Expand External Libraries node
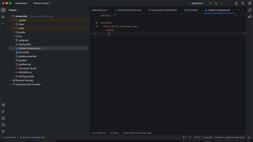This screenshot has height=142, width=253. point(10,80)
